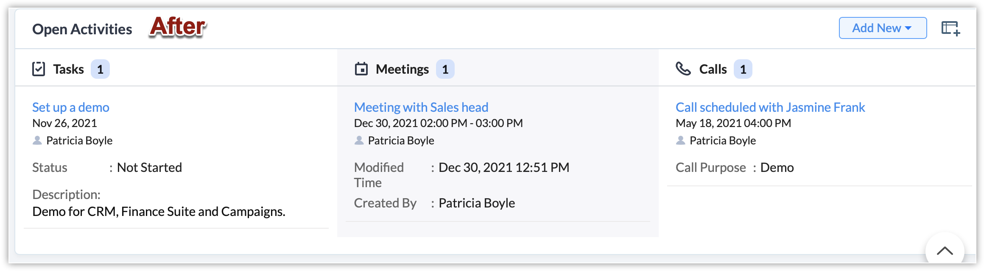Click the scroll-to-top chevron button
This screenshot has width=984, height=271.
pos(945,251)
